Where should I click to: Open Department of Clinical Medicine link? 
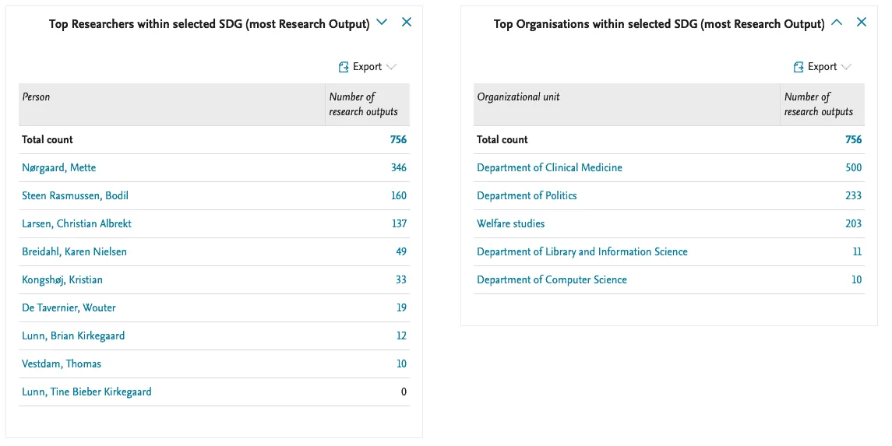click(549, 168)
